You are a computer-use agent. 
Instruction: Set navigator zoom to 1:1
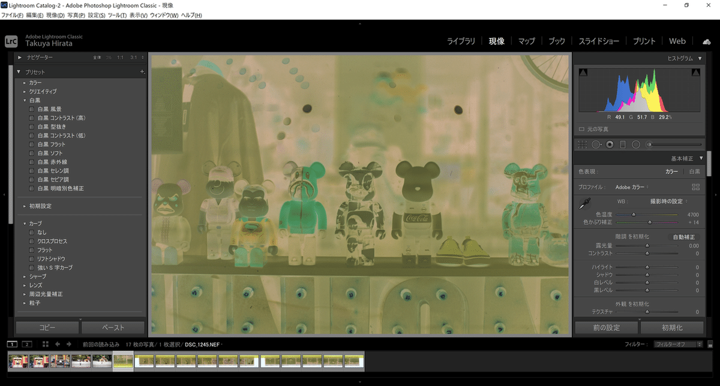(x=121, y=58)
